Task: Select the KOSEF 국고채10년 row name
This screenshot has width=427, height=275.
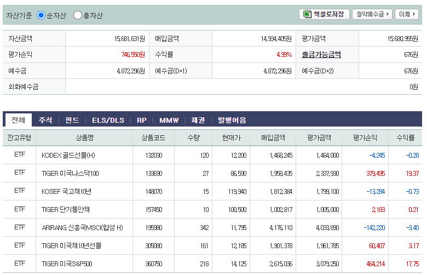Action: [x=66, y=192]
